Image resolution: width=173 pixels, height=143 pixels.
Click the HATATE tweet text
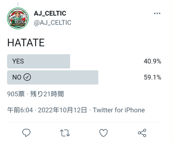click(x=26, y=43)
